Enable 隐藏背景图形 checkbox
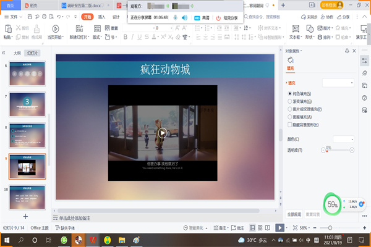The width and height of the screenshot is (371, 247). pyautogui.click(x=290, y=125)
